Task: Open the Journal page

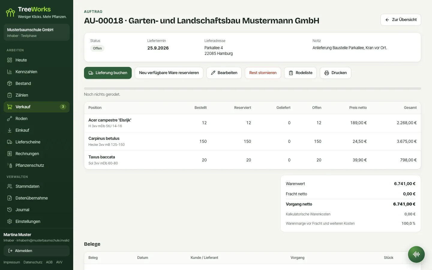Action: point(37,210)
